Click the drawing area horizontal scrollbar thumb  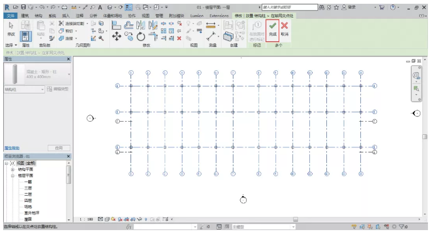tap(295, 219)
